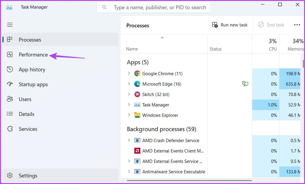Screen dimensions: 305x184
Task: Click the horizontal scrollbar at bottom
Action: tap(189, 180)
